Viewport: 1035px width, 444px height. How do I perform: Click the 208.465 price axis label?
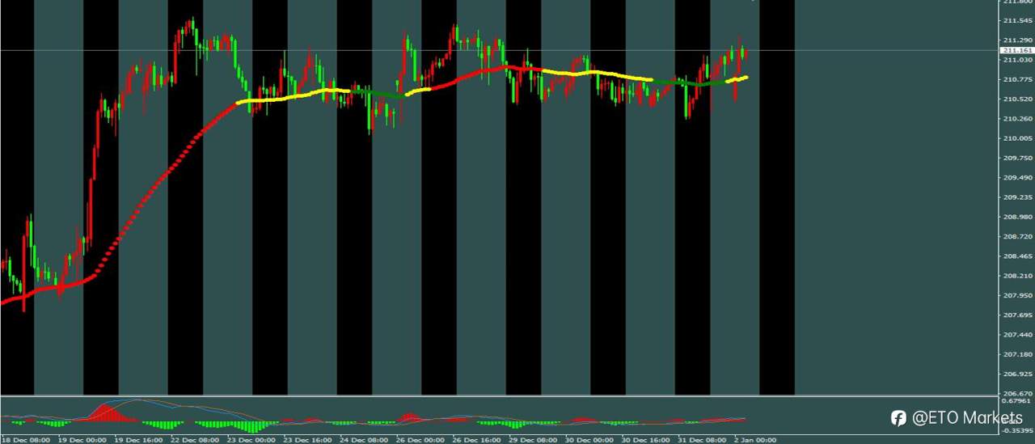tap(1018, 256)
